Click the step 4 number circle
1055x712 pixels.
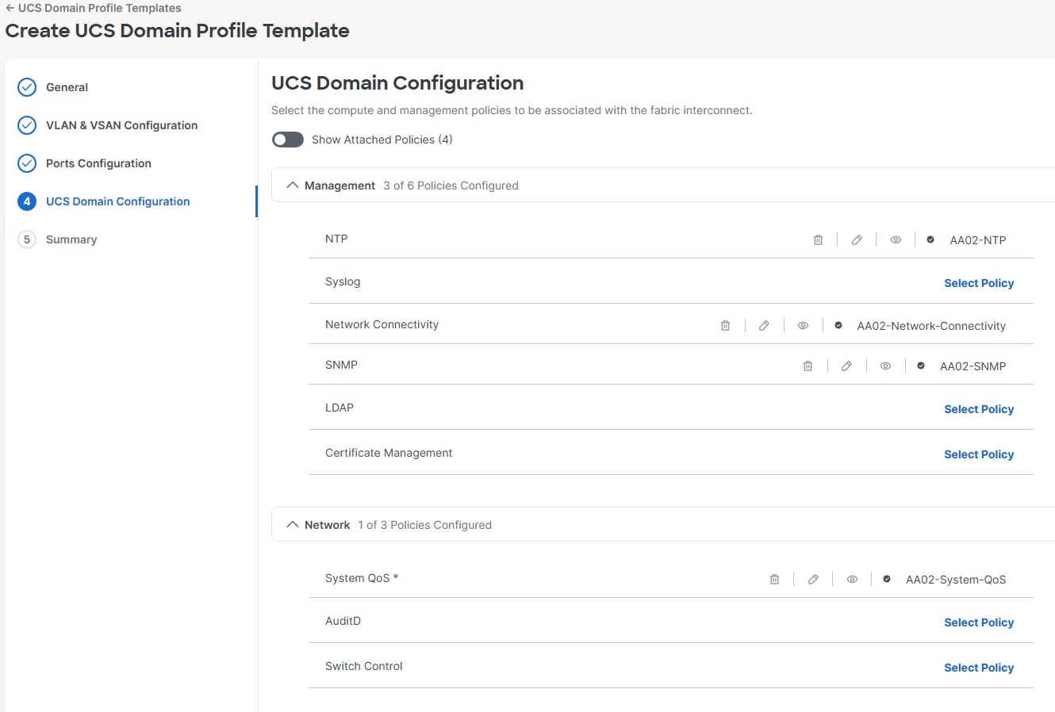27,201
